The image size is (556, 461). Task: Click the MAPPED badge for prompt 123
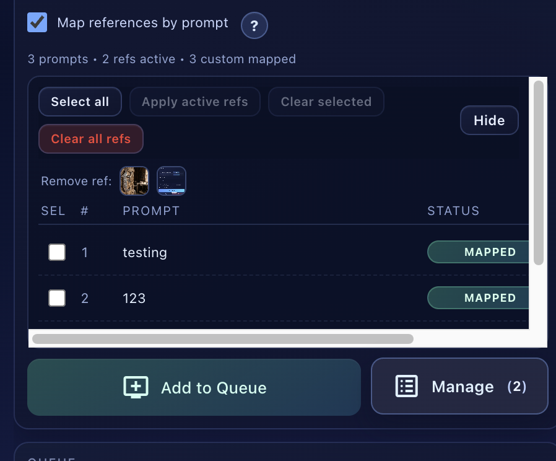click(489, 298)
